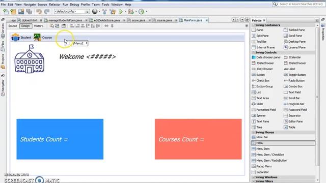326x183 pixels.
Task: Click the Redo toolbar icon
Action: coord(47,12)
